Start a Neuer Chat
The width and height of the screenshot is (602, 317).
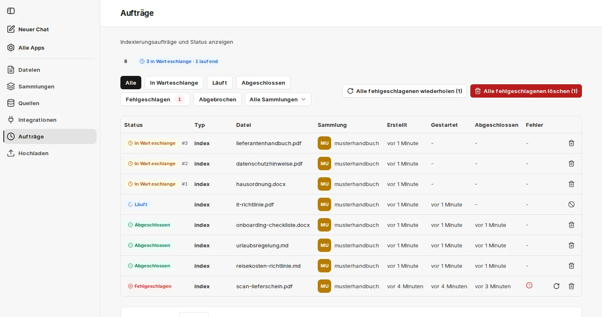(50, 29)
